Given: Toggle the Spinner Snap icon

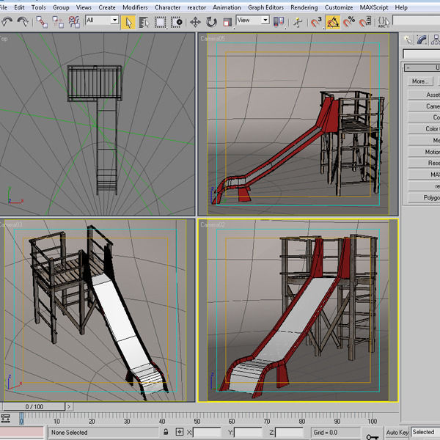Looking at the screenshot, I should pos(365,22).
